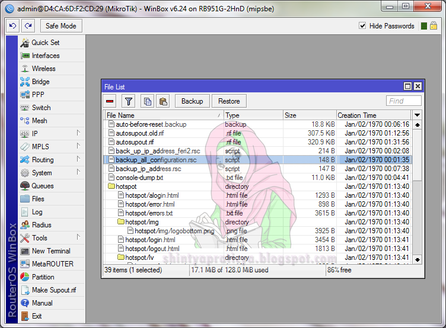
Task: Select the hotspot/lv directory row
Action: click(x=257, y=258)
